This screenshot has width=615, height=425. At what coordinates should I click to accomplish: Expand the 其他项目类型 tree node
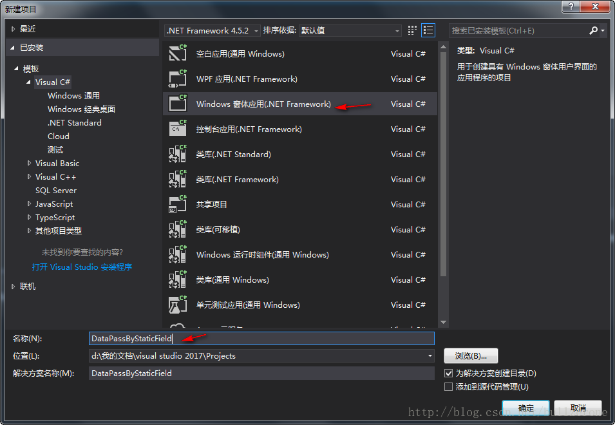click(29, 231)
